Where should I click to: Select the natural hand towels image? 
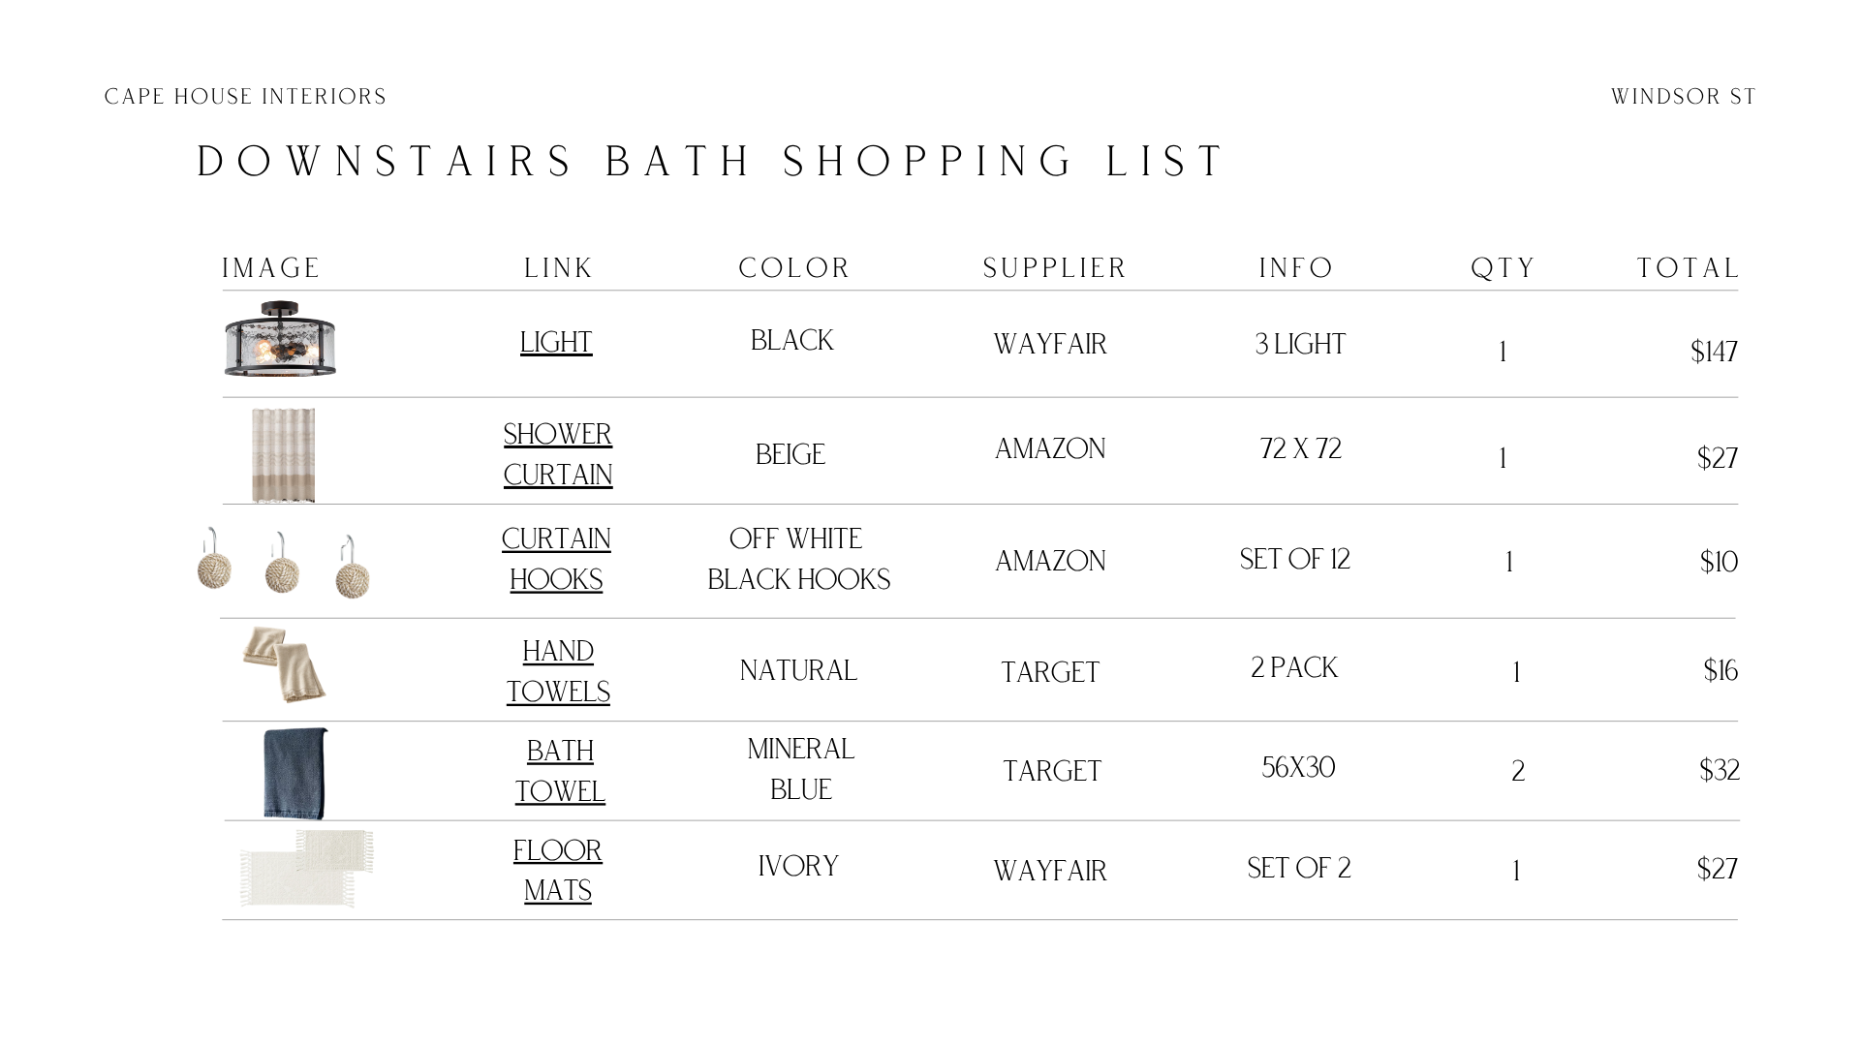click(284, 664)
